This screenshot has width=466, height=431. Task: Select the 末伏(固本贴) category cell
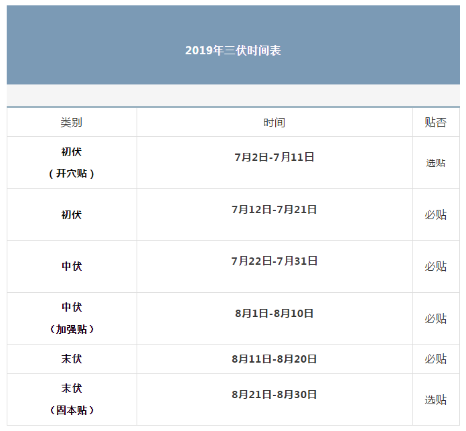[x=71, y=399]
